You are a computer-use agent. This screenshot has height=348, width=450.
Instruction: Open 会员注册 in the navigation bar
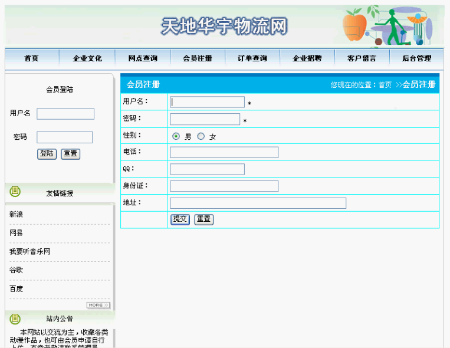(198, 58)
